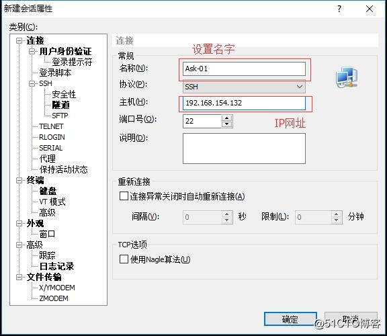Collapse the 高级 tree node with 跟踪 under it

19,245
